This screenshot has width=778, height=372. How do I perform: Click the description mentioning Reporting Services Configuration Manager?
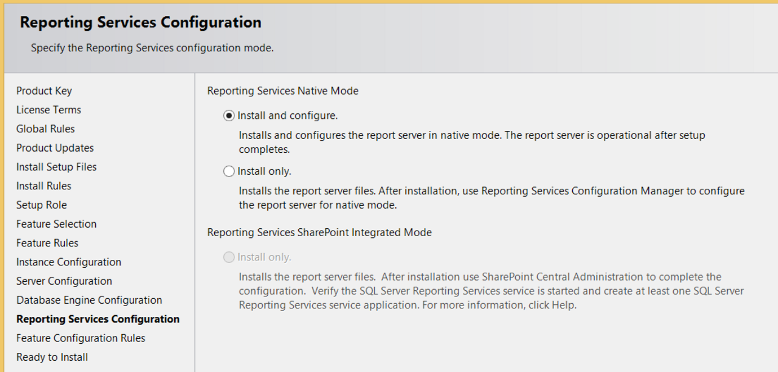pos(492,198)
